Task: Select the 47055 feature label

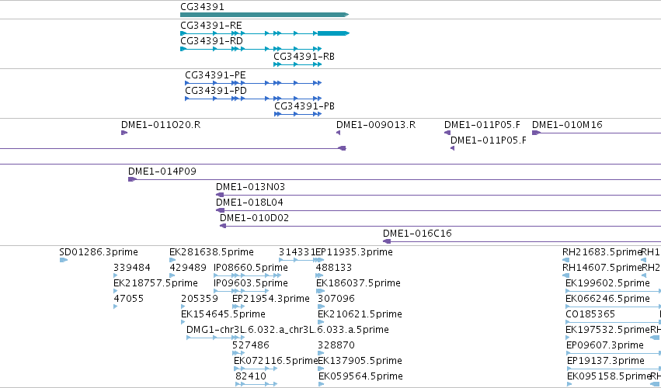Action: [129, 299]
